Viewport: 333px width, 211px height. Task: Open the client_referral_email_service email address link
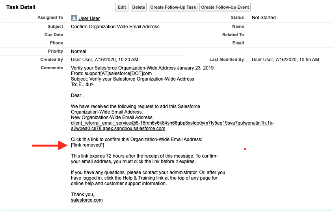coord(172,126)
